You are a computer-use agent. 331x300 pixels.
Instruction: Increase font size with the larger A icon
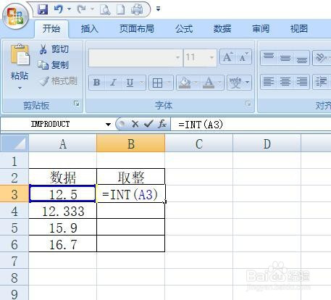pyautogui.click(x=227, y=57)
